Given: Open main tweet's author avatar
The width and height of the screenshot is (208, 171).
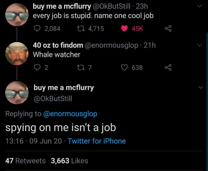Looking at the screenshot, I should pyautogui.click(x=17, y=93).
